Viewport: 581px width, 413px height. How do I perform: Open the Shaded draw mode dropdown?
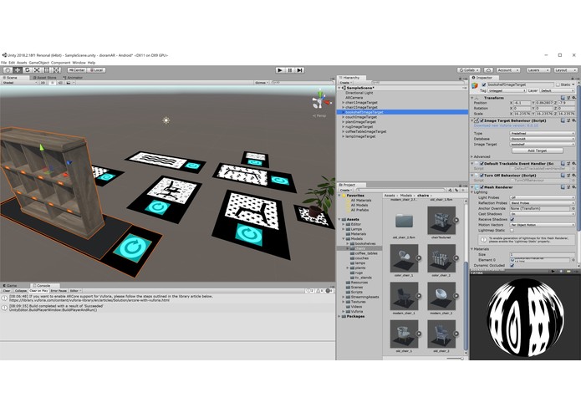point(19,83)
